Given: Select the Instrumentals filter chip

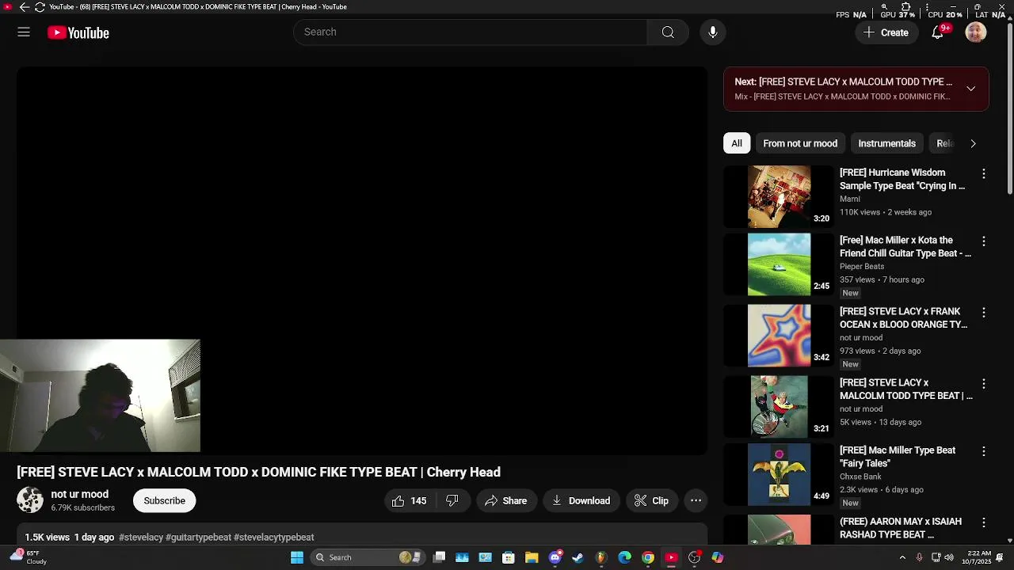Looking at the screenshot, I should click(886, 143).
